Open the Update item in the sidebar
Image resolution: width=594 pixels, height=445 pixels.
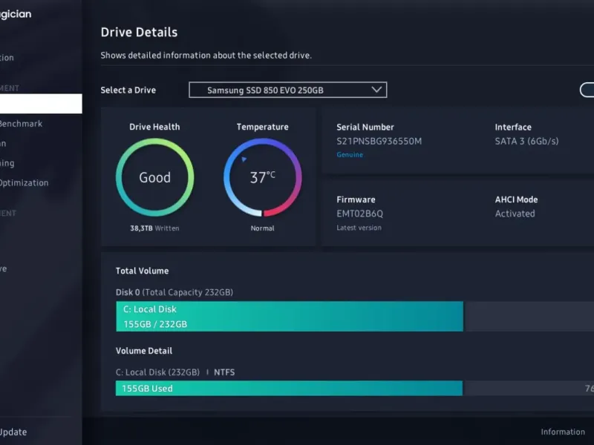click(x=13, y=432)
